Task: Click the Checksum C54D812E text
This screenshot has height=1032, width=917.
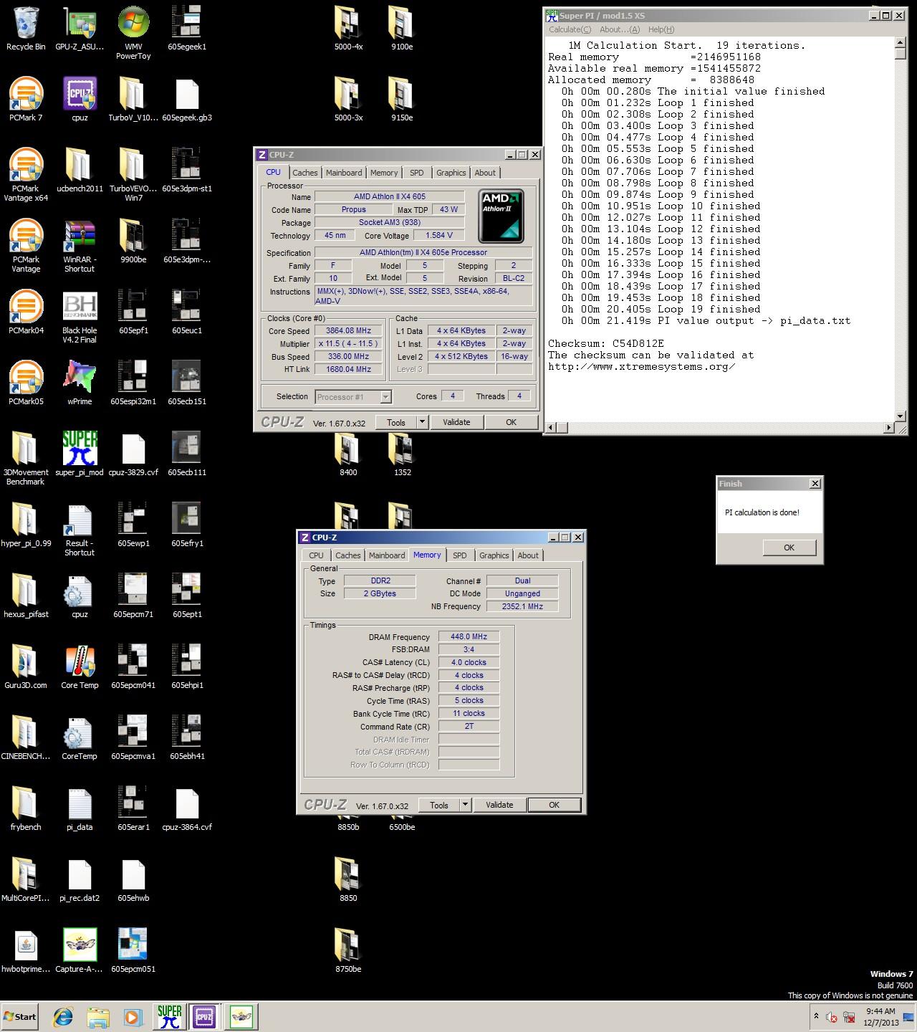Action: click(x=605, y=343)
